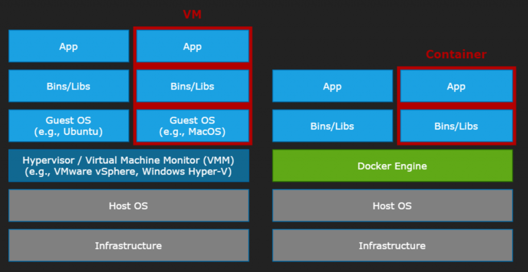Viewport: 528px width, 272px height.
Task: Click Infrastructure box in the hypervisor stack
Action: pyautogui.click(x=128, y=245)
